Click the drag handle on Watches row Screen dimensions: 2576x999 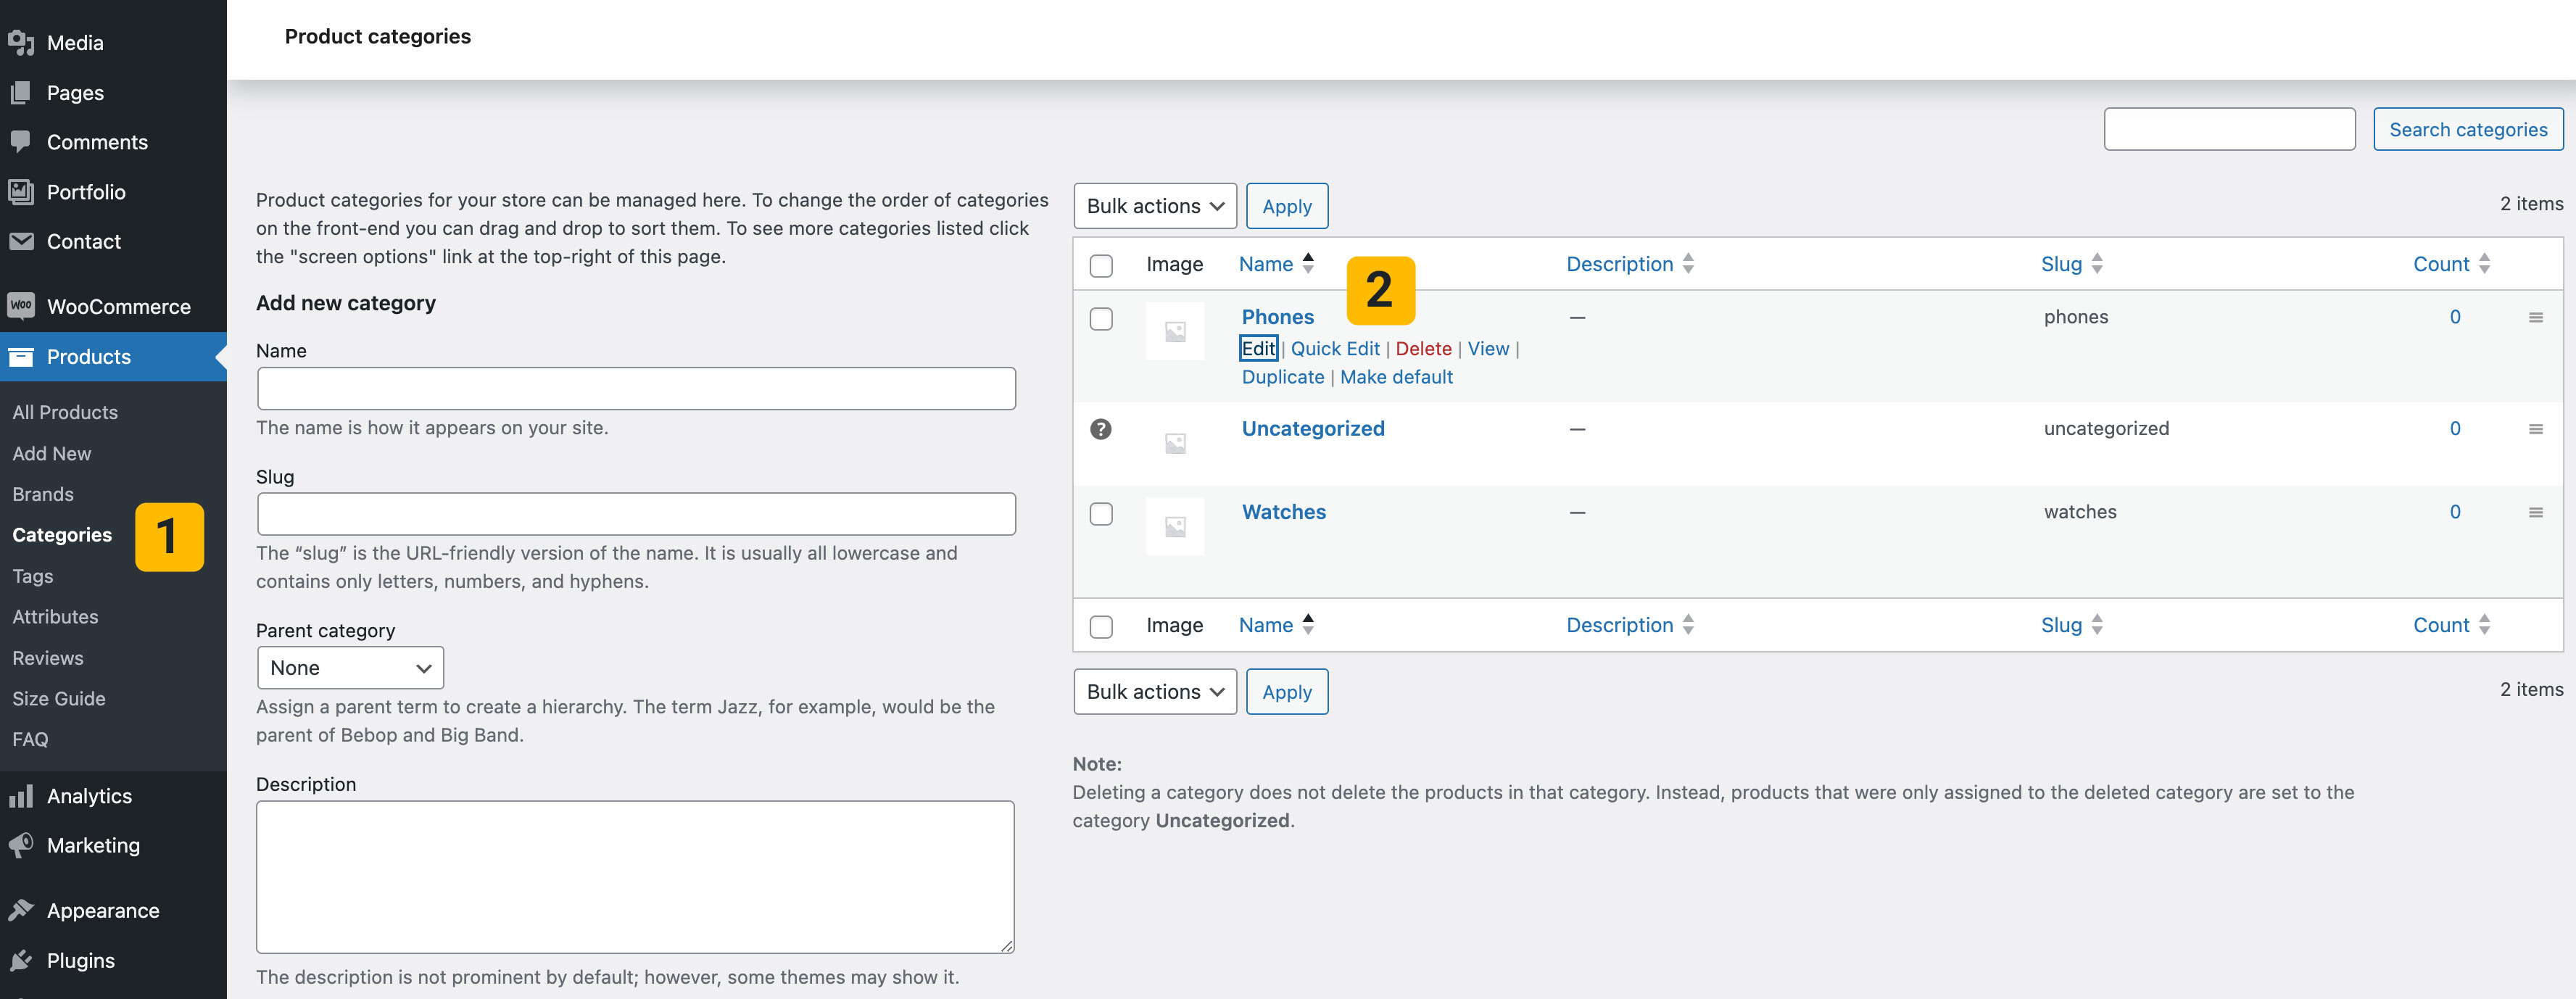coord(2535,512)
